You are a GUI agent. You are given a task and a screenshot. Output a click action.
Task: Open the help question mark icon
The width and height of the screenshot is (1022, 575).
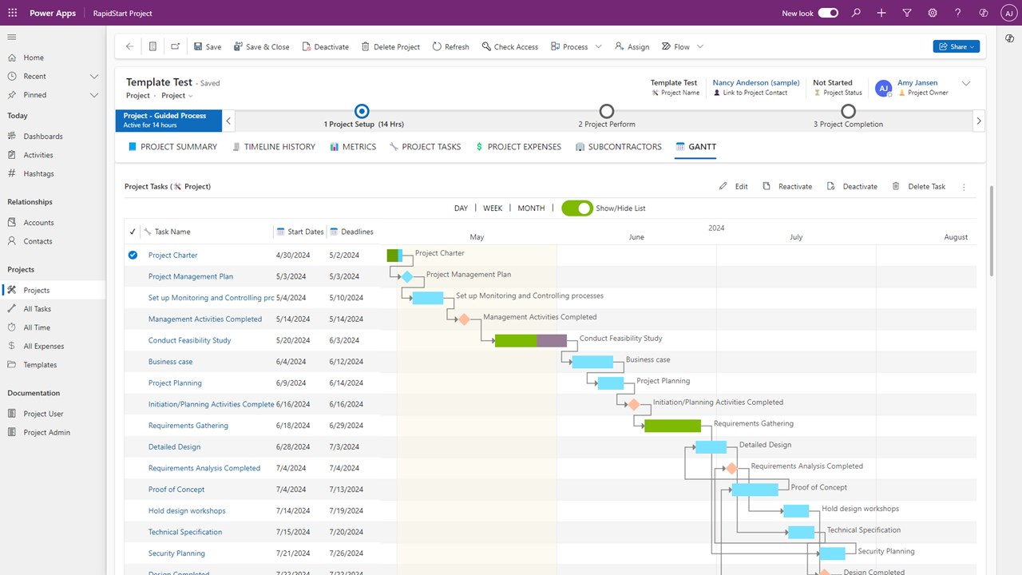coord(958,13)
